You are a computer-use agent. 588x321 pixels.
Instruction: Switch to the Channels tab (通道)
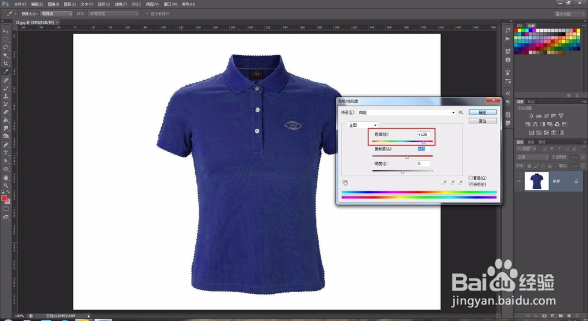530,142
